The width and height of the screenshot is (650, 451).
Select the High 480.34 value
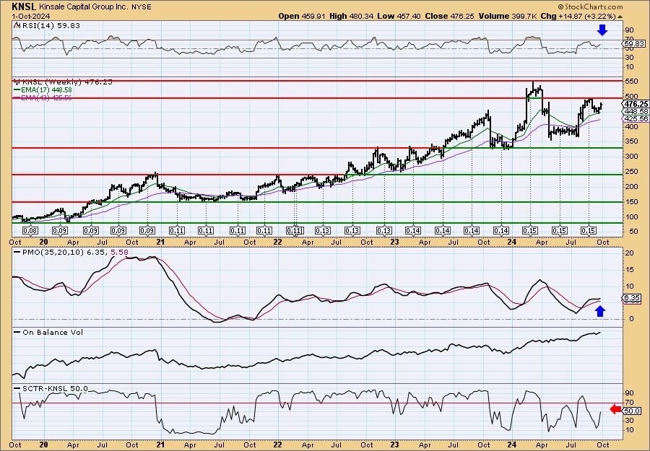352,16
